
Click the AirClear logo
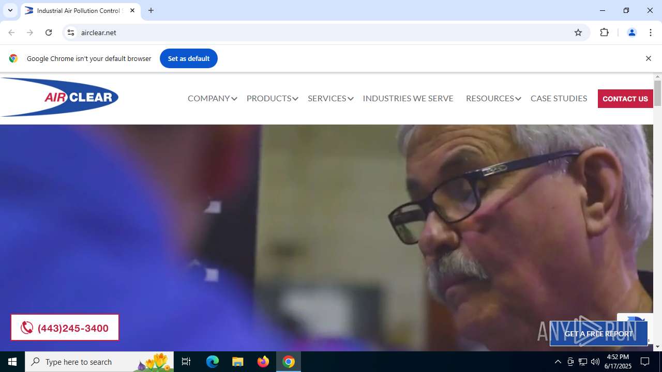(x=59, y=97)
